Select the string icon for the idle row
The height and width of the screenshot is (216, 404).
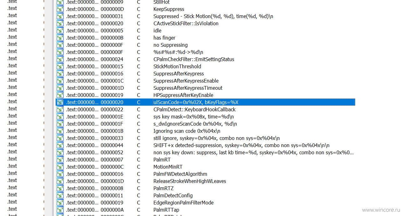pos(60,31)
